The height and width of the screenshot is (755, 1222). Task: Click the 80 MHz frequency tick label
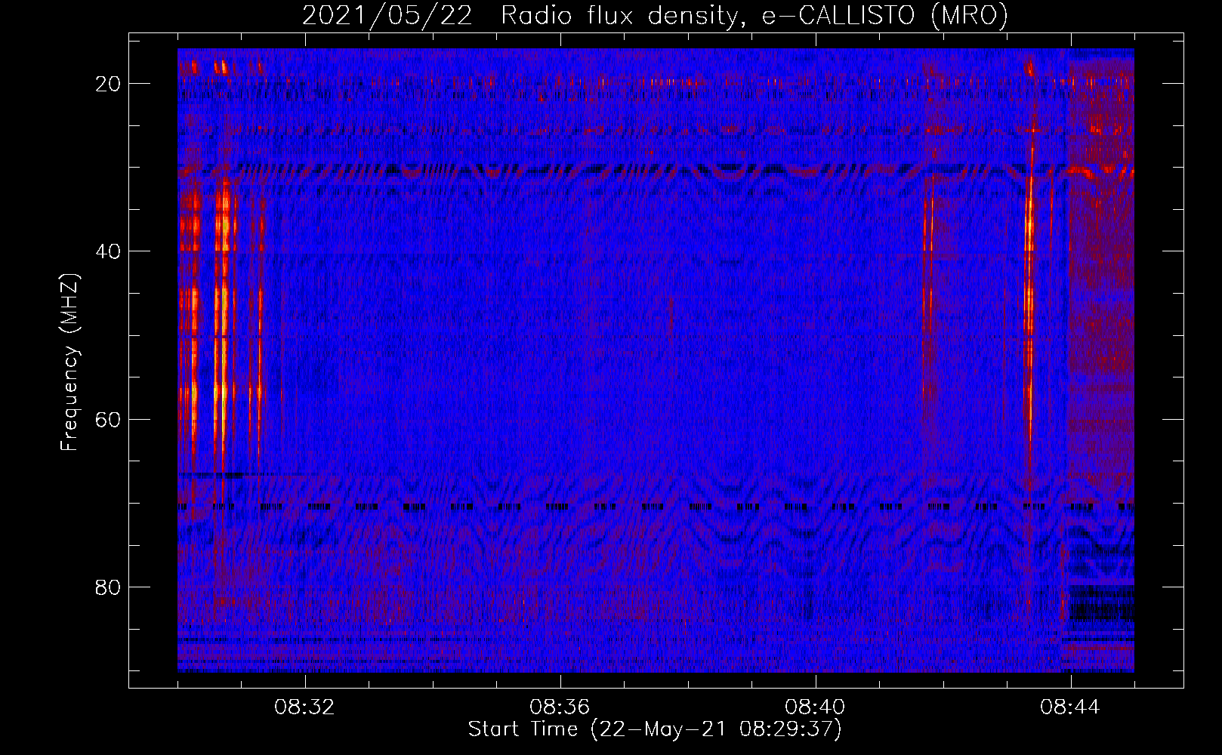[108, 587]
